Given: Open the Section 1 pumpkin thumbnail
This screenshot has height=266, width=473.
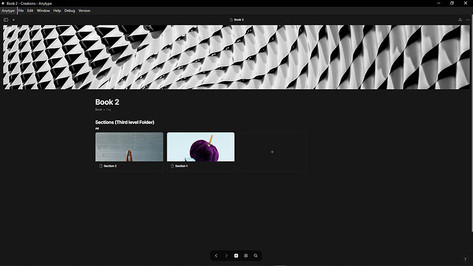Looking at the screenshot, I should tap(201, 147).
